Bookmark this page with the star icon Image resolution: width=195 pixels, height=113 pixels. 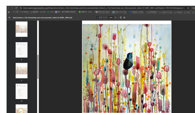point(188,8)
